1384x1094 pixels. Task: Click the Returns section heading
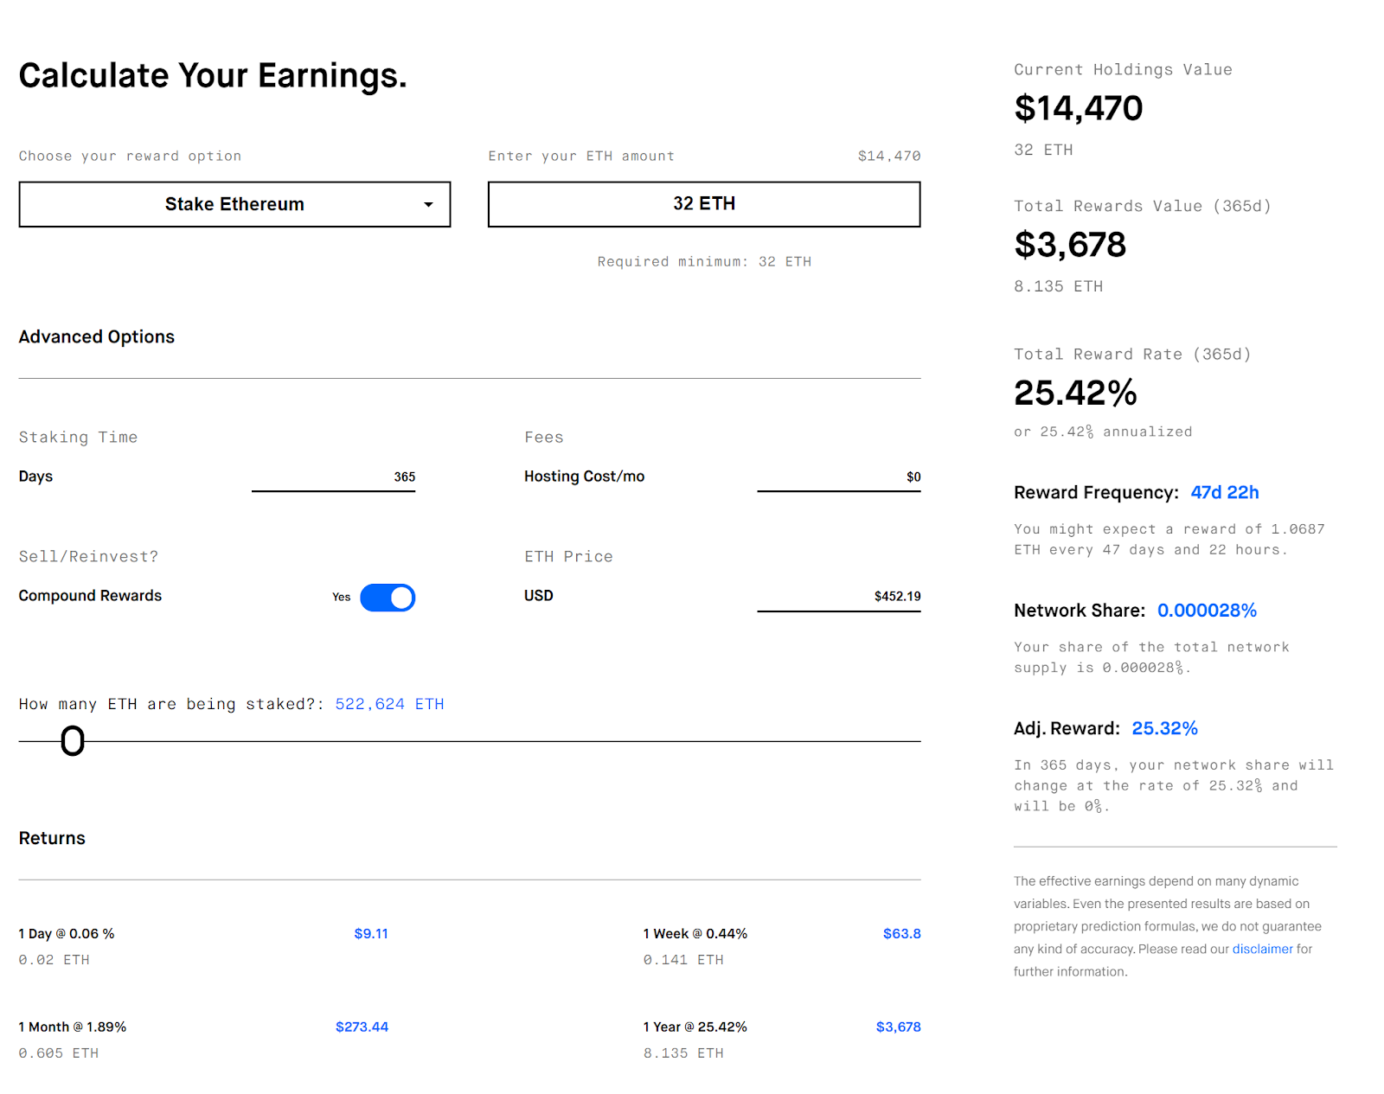click(x=52, y=838)
